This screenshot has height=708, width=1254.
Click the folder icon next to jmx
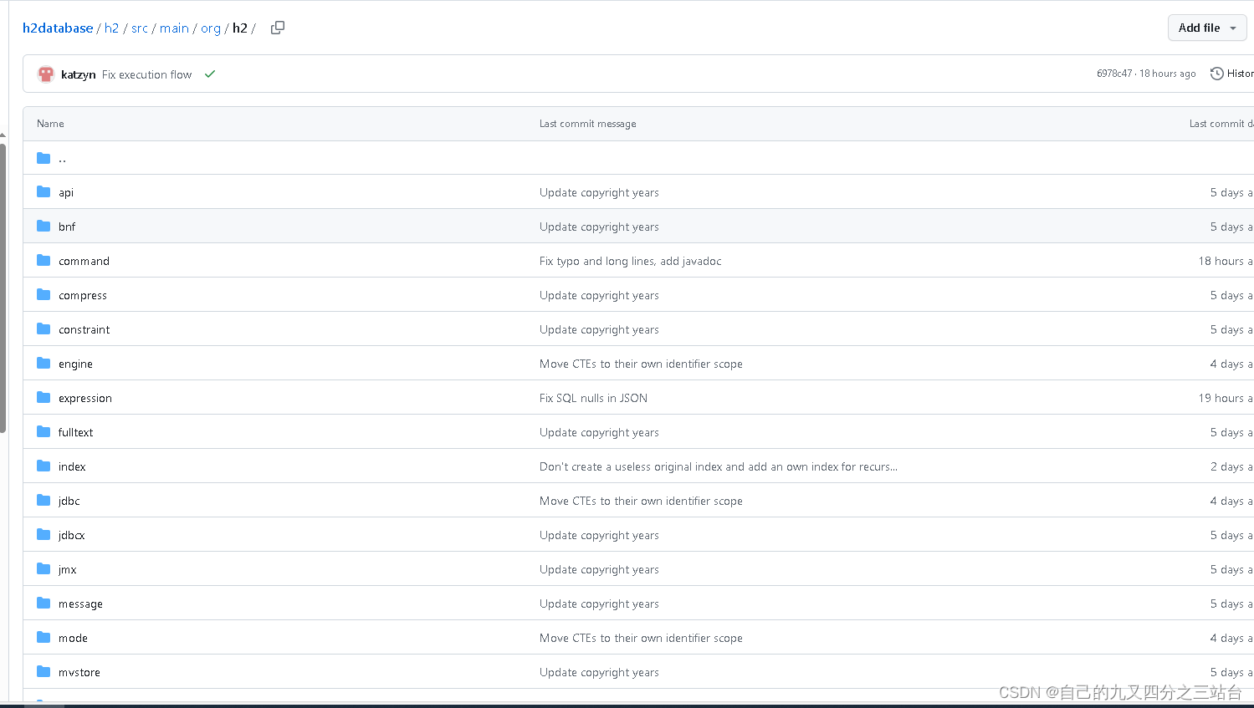[x=44, y=569]
